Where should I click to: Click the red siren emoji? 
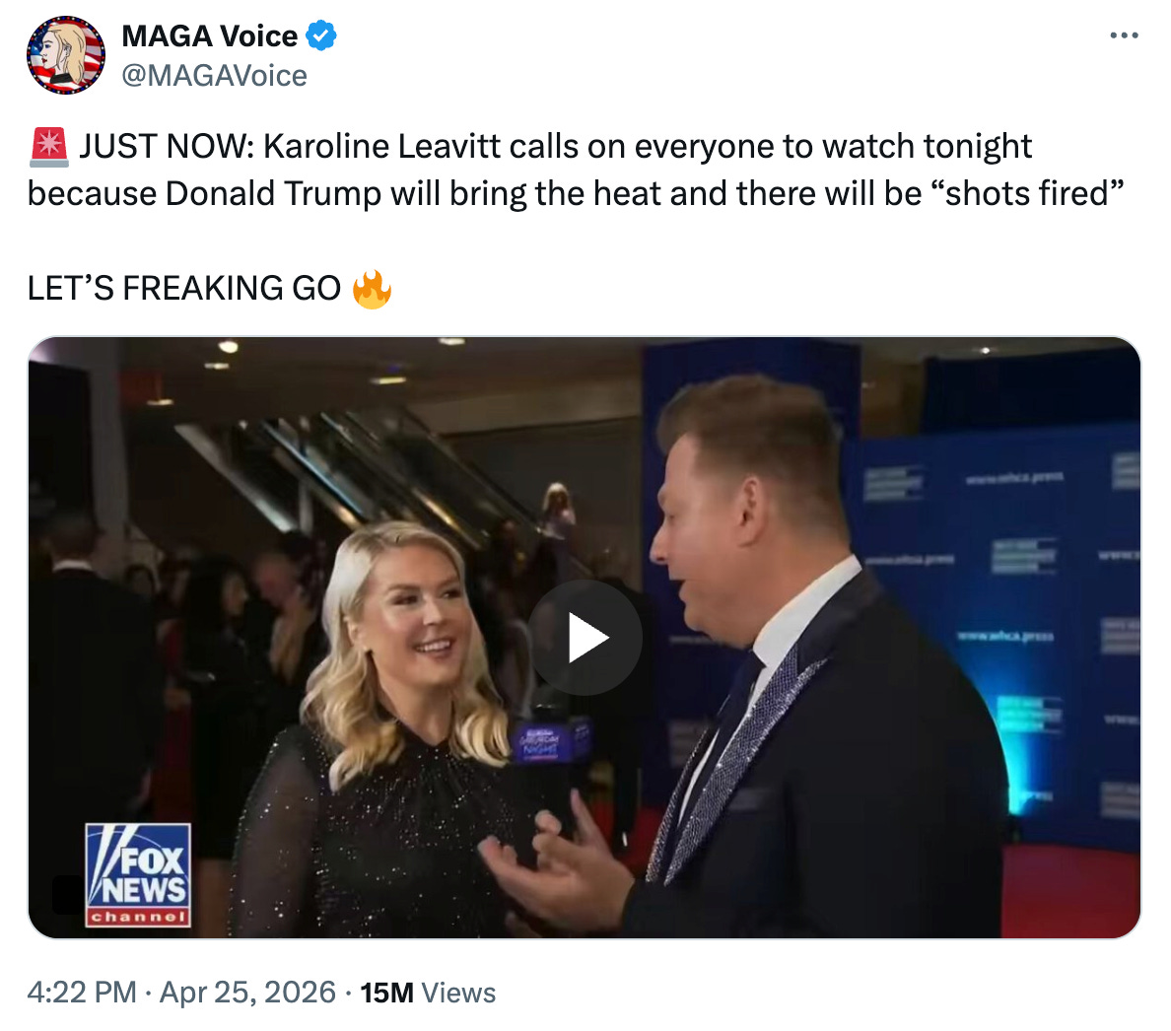[48, 146]
